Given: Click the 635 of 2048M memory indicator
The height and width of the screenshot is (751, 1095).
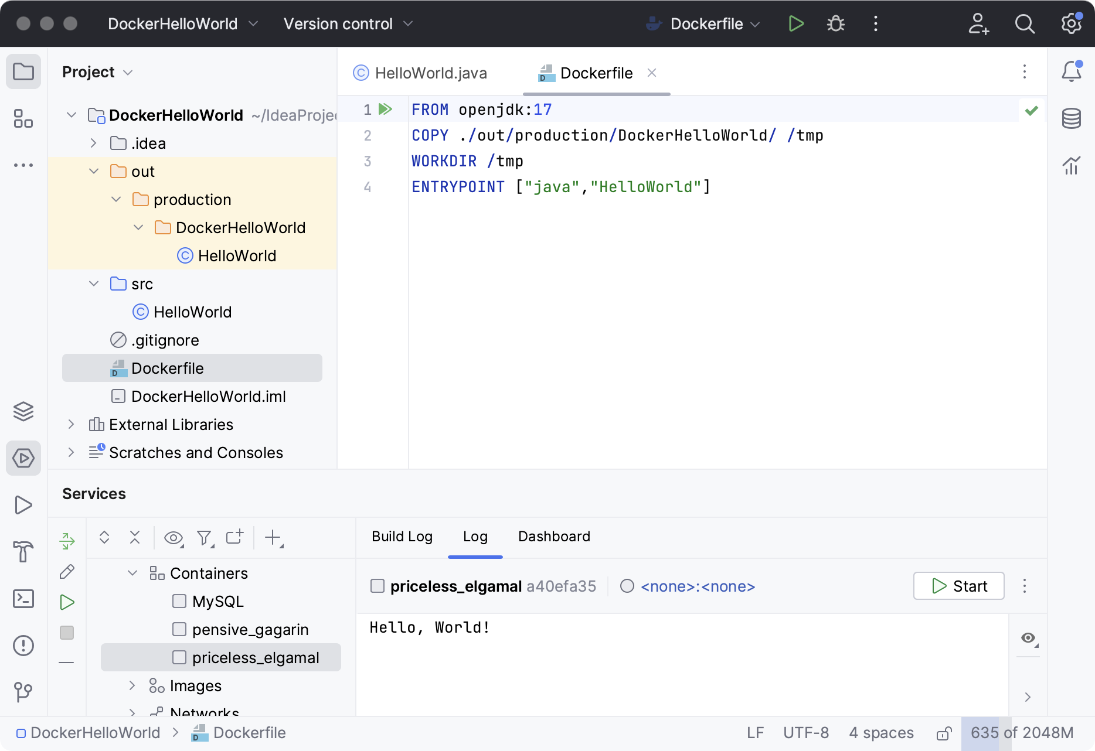Looking at the screenshot, I should pos(1020,732).
